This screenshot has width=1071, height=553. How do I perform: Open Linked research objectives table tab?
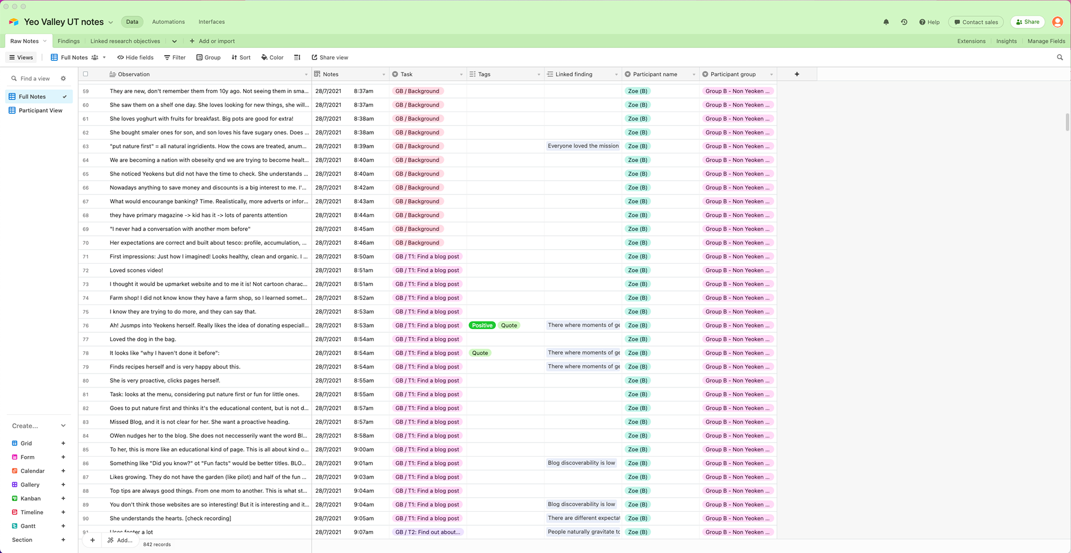tap(126, 41)
